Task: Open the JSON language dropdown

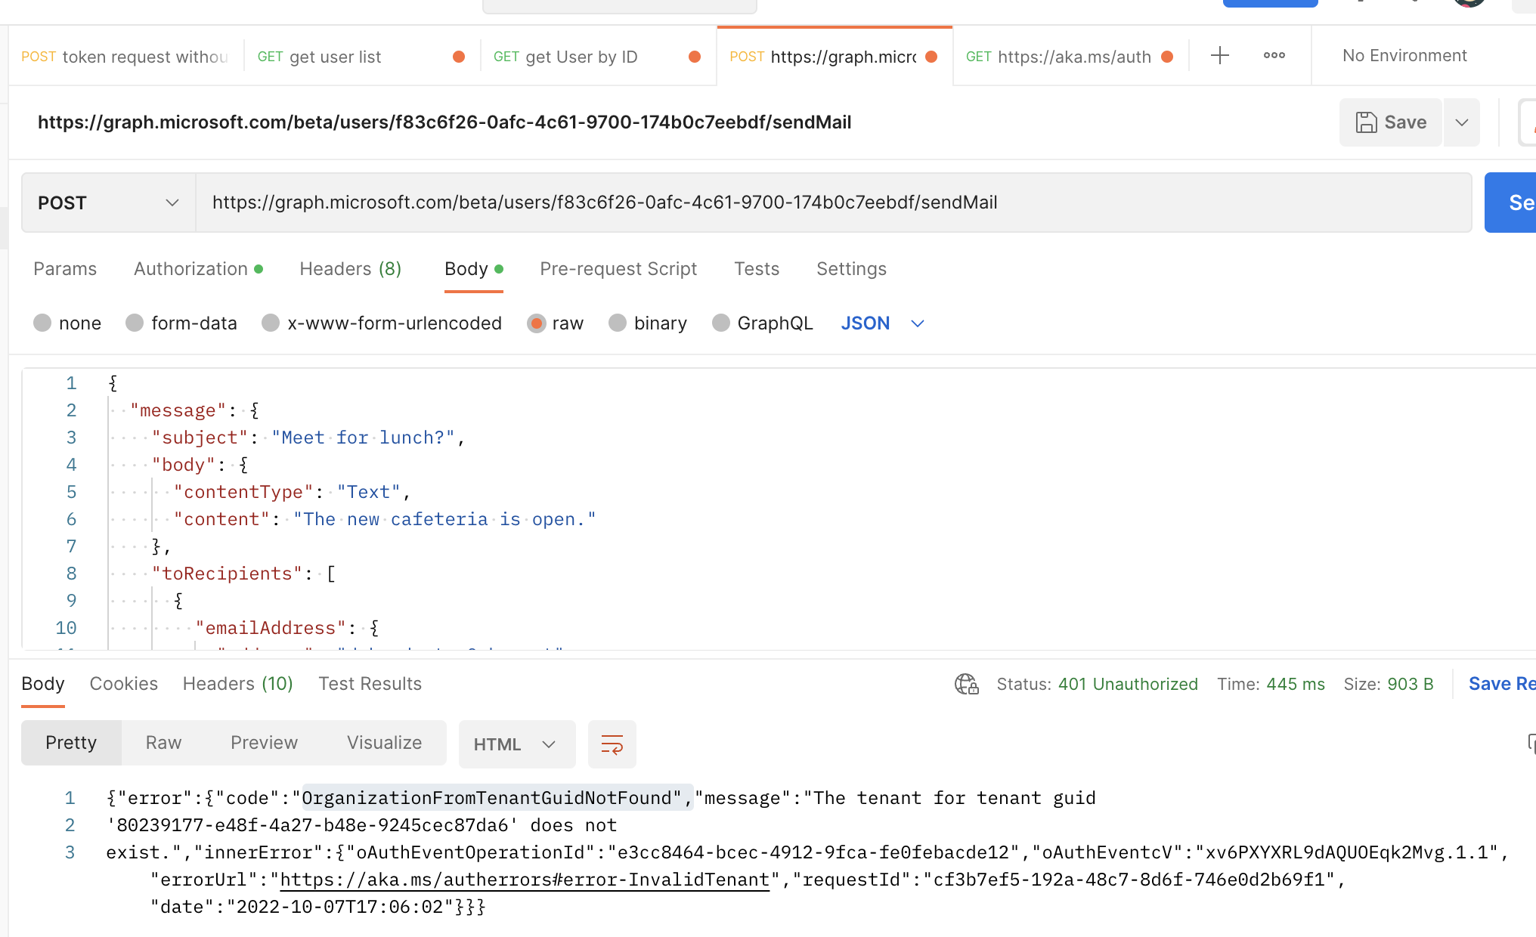Action: [881, 323]
